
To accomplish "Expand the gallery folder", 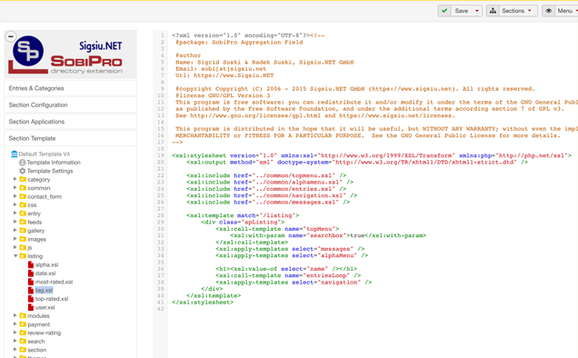I will pyautogui.click(x=15, y=230).
